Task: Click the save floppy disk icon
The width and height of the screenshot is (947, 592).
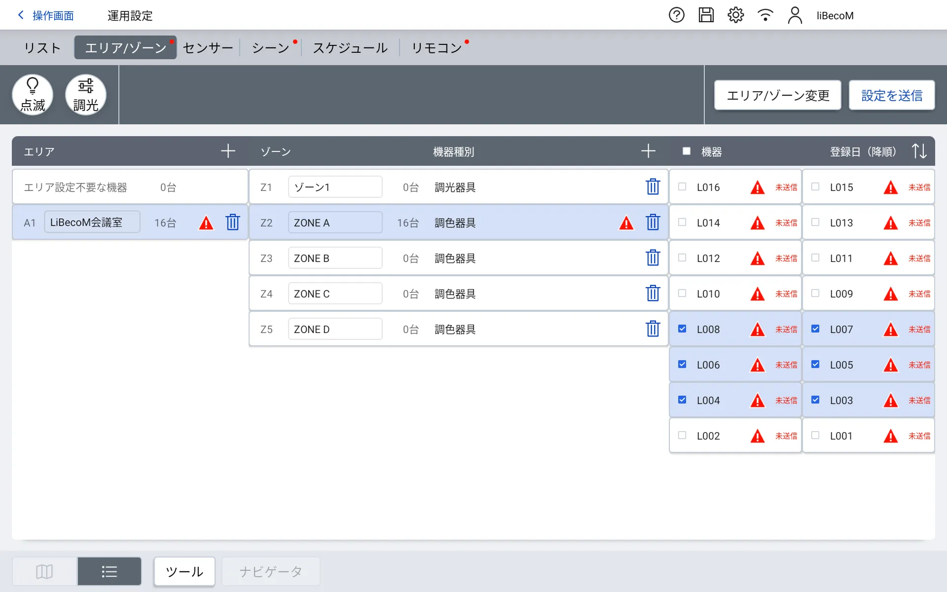Action: tap(706, 15)
